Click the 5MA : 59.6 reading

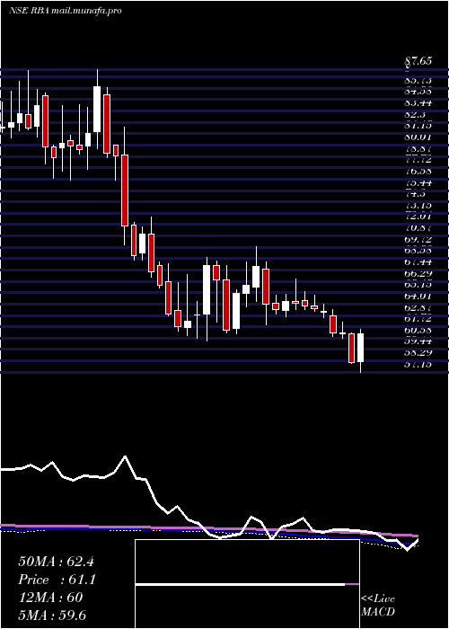[x=52, y=616]
